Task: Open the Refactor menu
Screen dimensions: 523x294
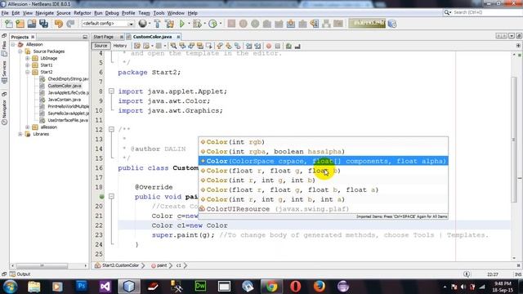Action: coord(82,13)
